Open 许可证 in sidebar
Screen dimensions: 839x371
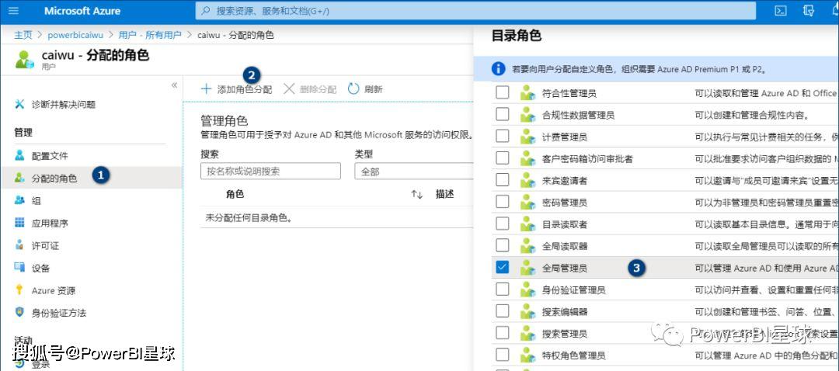point(45,245)
